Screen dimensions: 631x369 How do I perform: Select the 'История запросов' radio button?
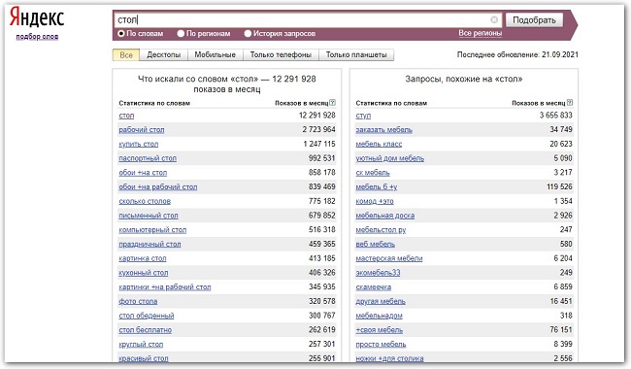click(248, 33)
